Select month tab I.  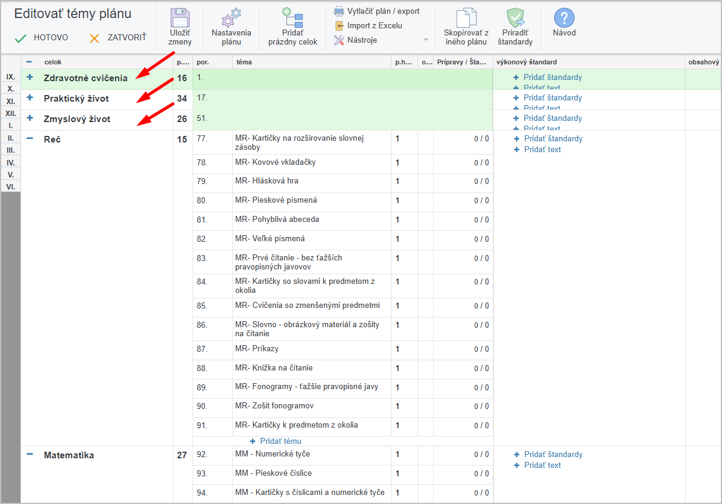(11, 126)
